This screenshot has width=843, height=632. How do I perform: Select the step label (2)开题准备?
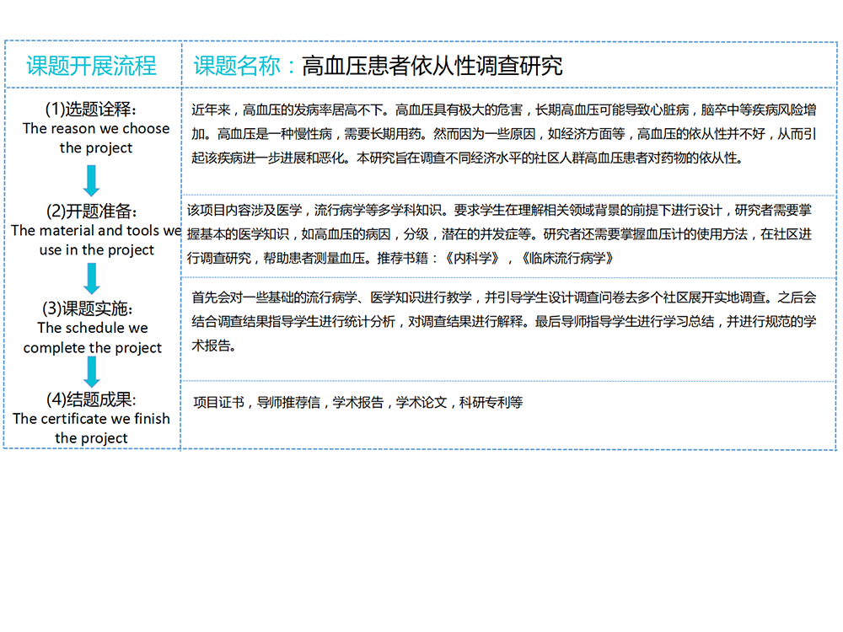[x=91, y=211]
